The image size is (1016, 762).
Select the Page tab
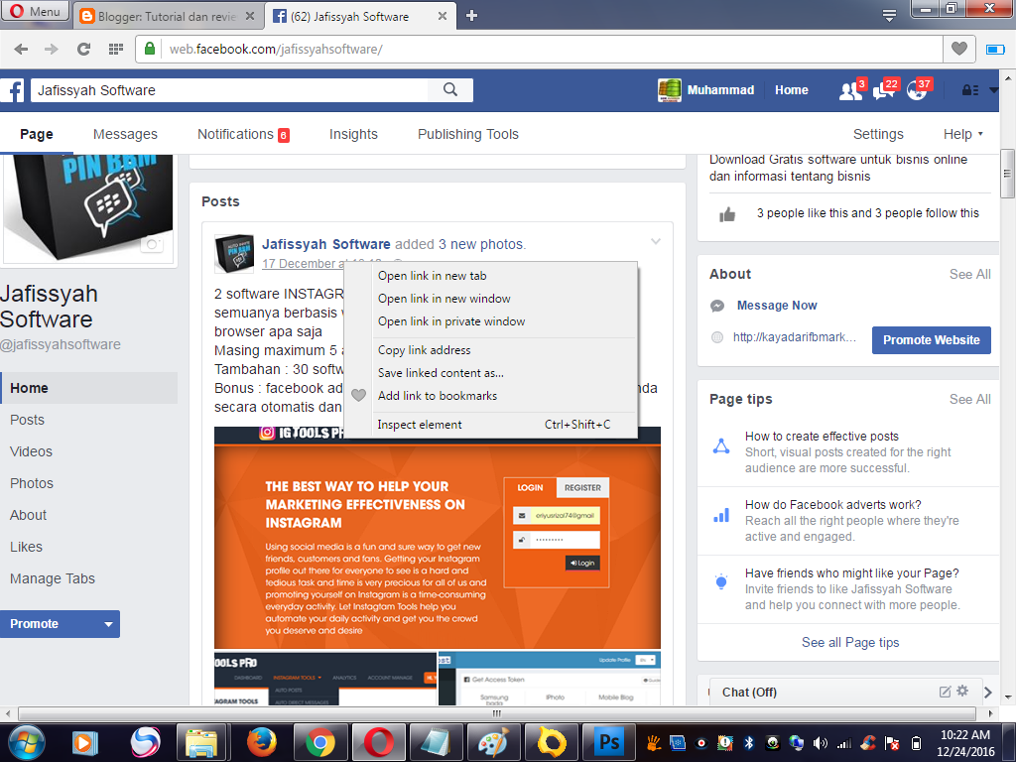[x=37, y=134]
